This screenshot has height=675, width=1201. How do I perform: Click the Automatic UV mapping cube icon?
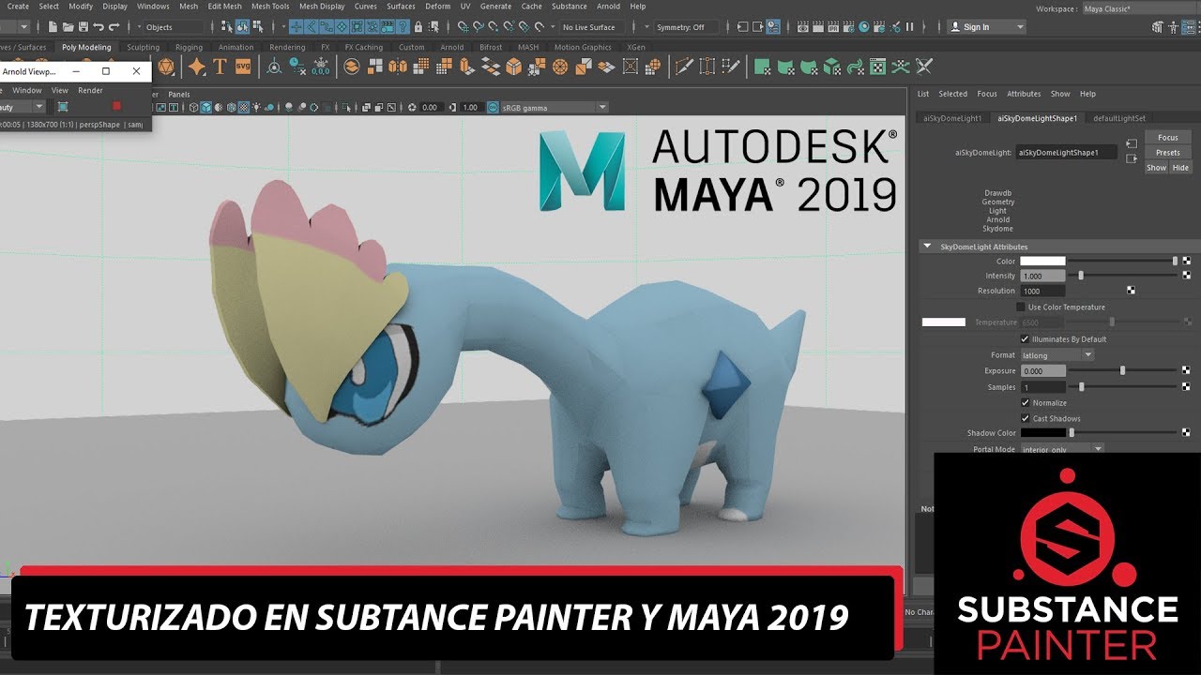tap(831, 67)
